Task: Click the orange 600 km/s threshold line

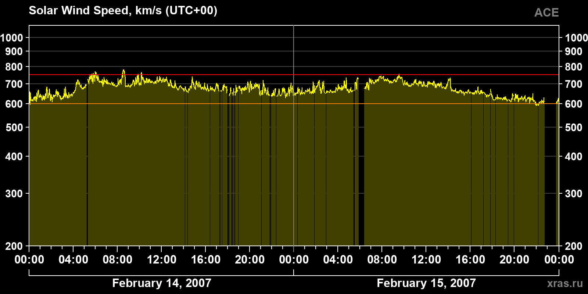Action: coord(294,104)
